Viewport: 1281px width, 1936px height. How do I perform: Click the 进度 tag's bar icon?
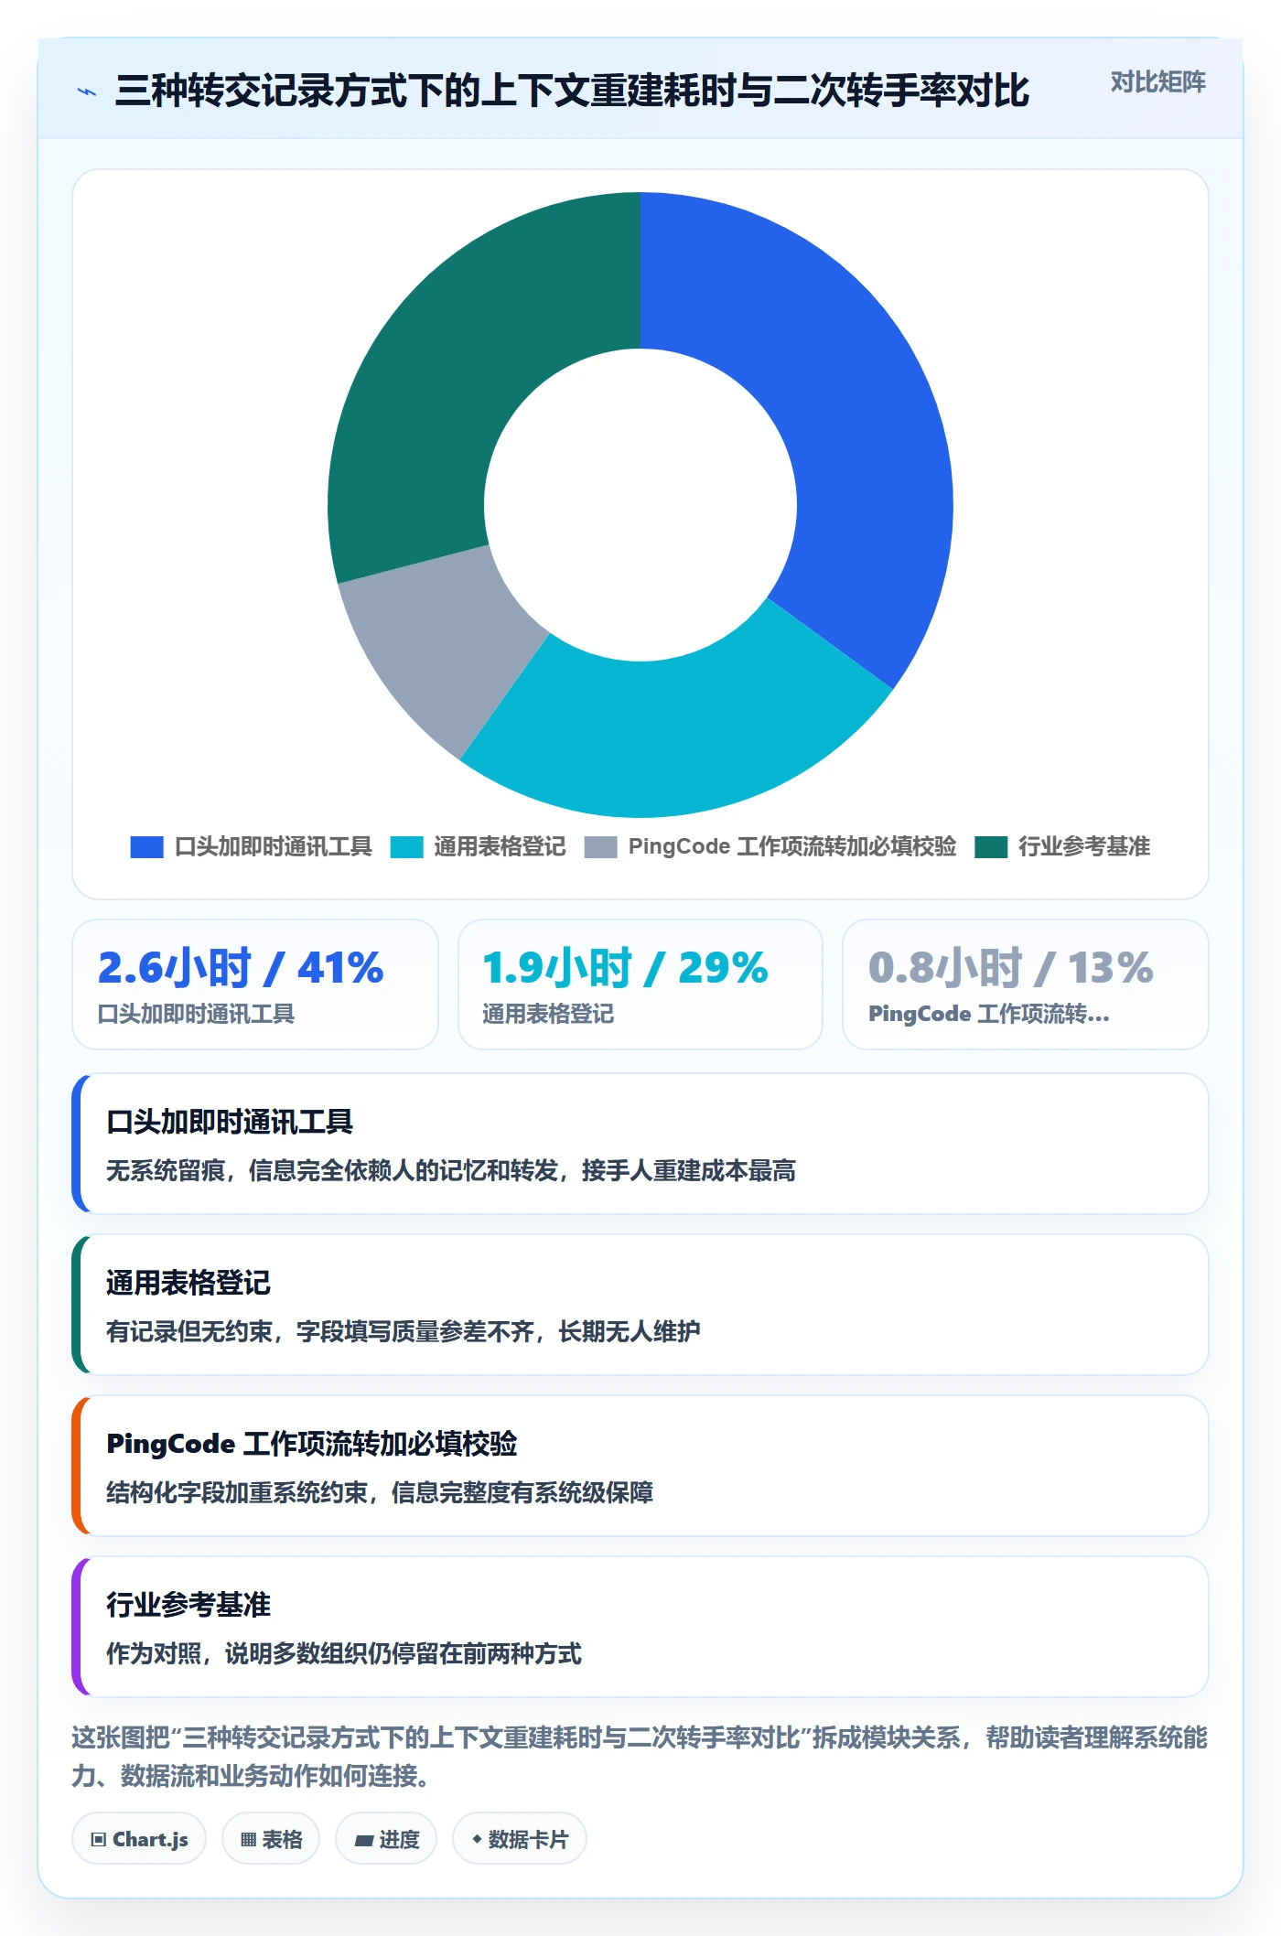point(364,1841)
